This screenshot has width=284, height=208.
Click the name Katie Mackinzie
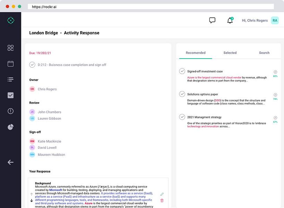pos(50,141)
